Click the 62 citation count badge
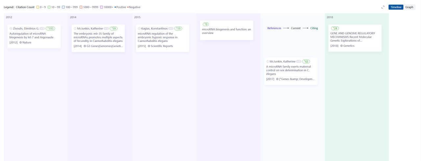421x161 pixels. coord(306,62)
